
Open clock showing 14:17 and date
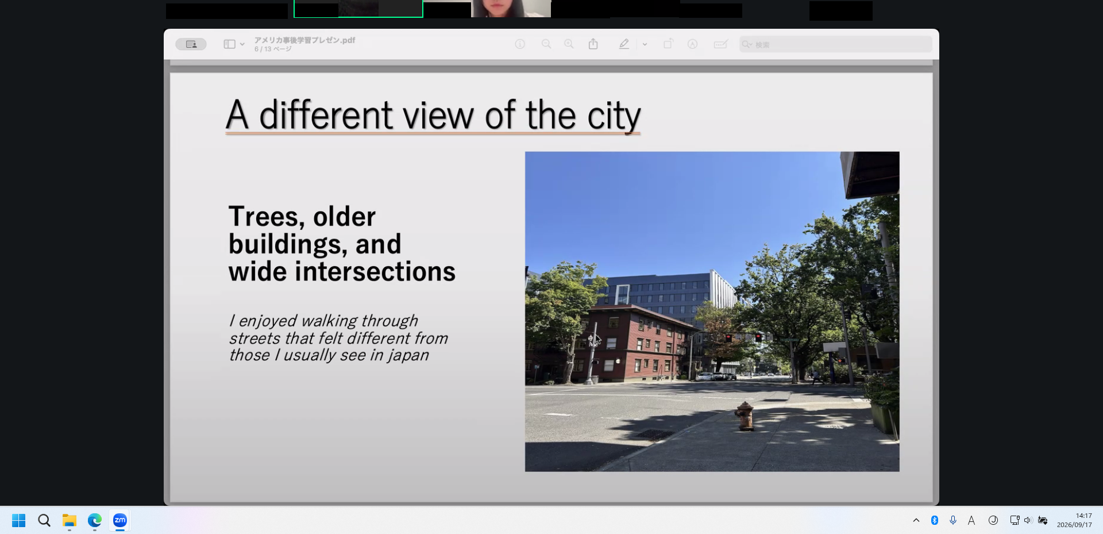pyautogui.click(x=1074, y=520)
